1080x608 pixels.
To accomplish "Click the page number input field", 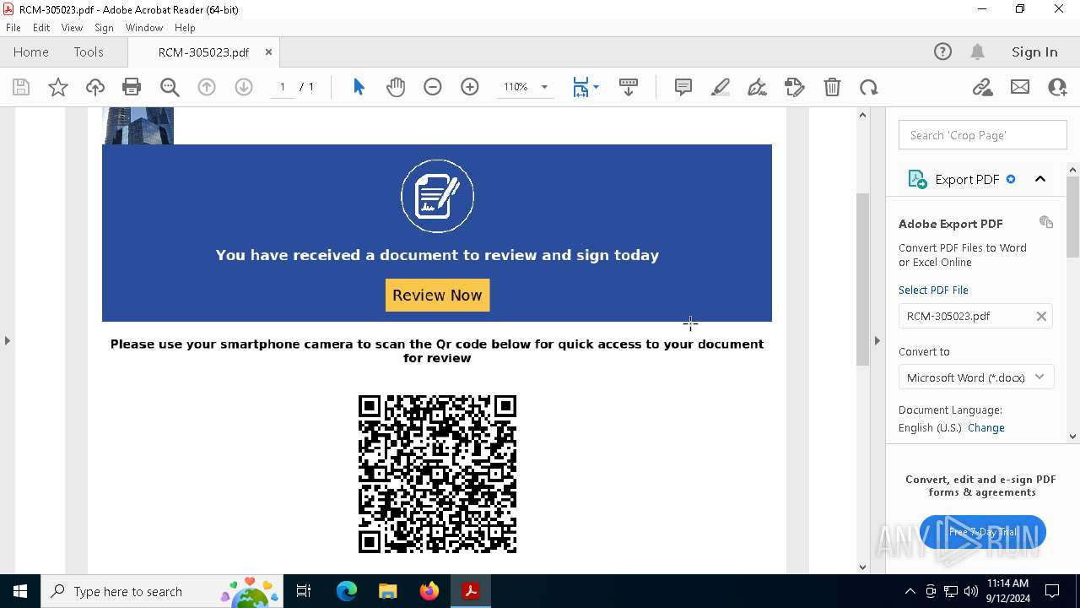I will click(283, 87).
